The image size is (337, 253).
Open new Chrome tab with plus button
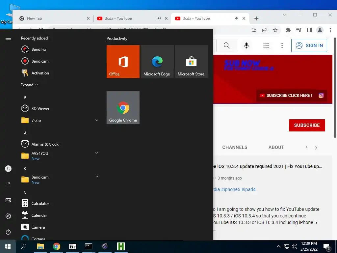tap(256, 18)
